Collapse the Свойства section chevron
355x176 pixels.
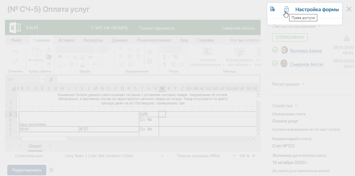pos(296,106)
